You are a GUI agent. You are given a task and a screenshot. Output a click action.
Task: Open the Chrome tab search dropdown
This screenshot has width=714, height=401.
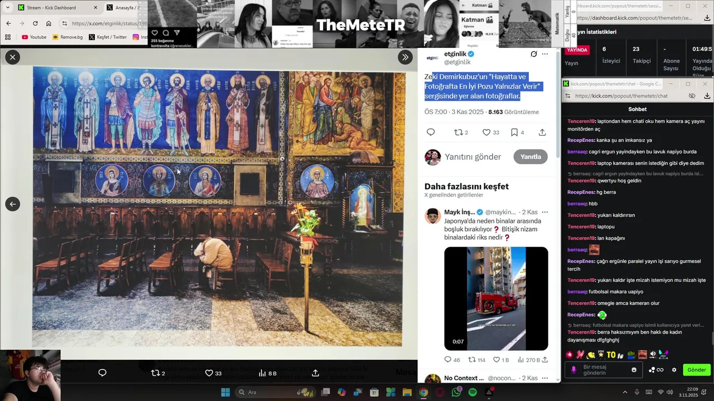pyautogui.click(x=7, y=7)
